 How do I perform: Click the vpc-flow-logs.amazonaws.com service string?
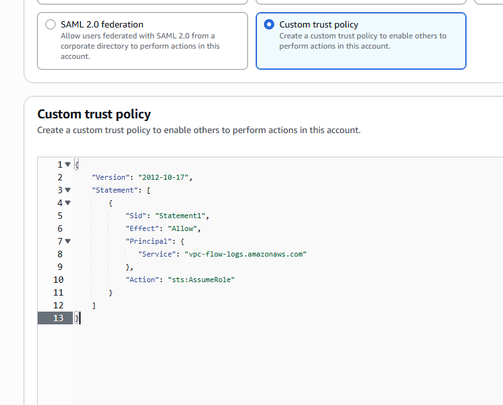click(245, 254)
